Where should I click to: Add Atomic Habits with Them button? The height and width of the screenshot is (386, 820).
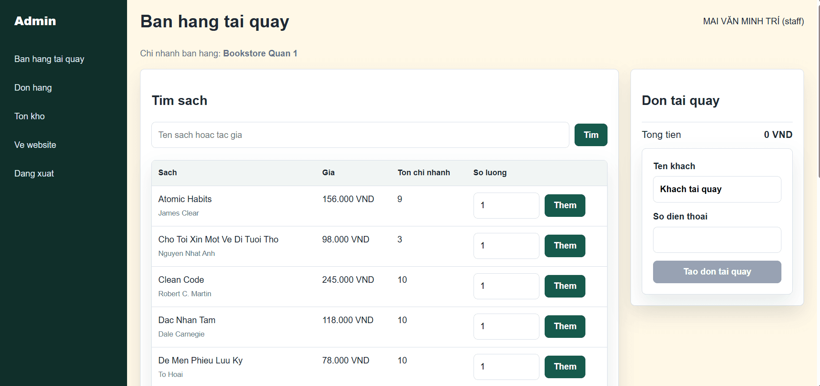[565, 206]
